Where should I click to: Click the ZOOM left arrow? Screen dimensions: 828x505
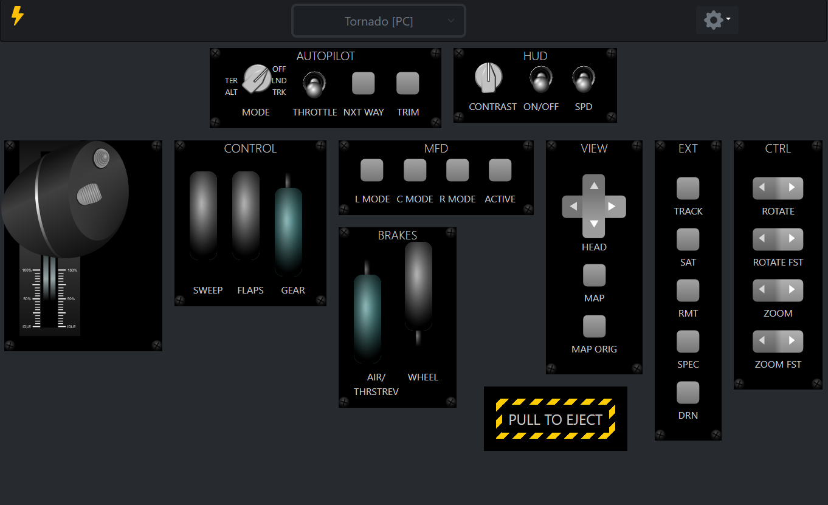click(764, 290)
